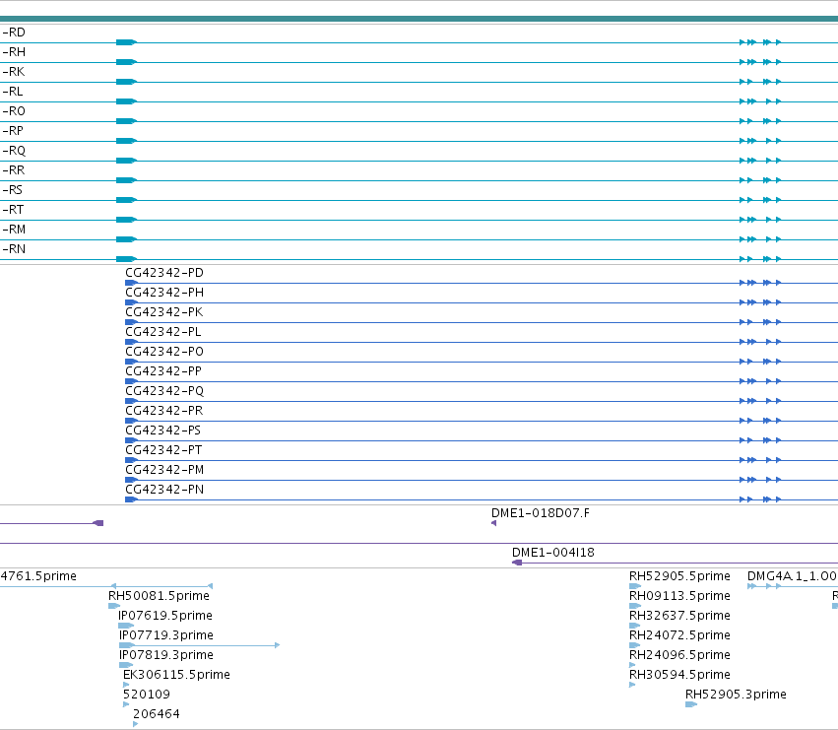Select the DME1-018D07.F feature
838x730 pixels.
coord(541,513)
